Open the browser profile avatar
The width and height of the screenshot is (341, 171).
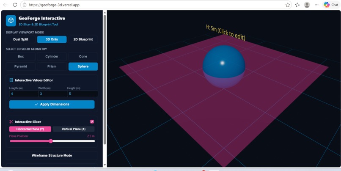307,5
